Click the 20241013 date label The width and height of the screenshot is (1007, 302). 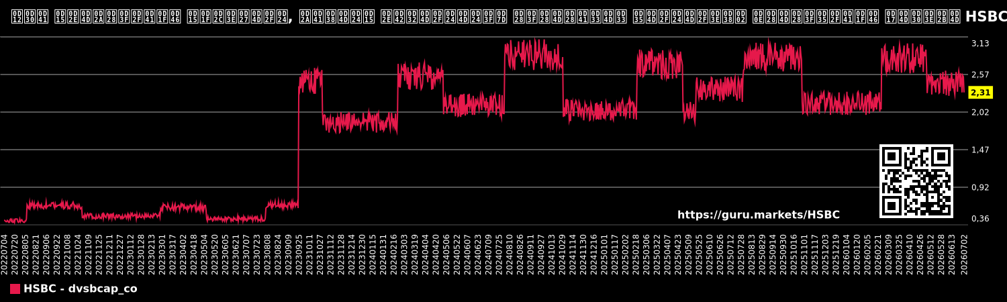tap(553, 254)
